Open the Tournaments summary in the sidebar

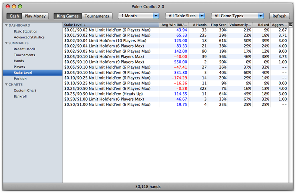pos(24,55)
